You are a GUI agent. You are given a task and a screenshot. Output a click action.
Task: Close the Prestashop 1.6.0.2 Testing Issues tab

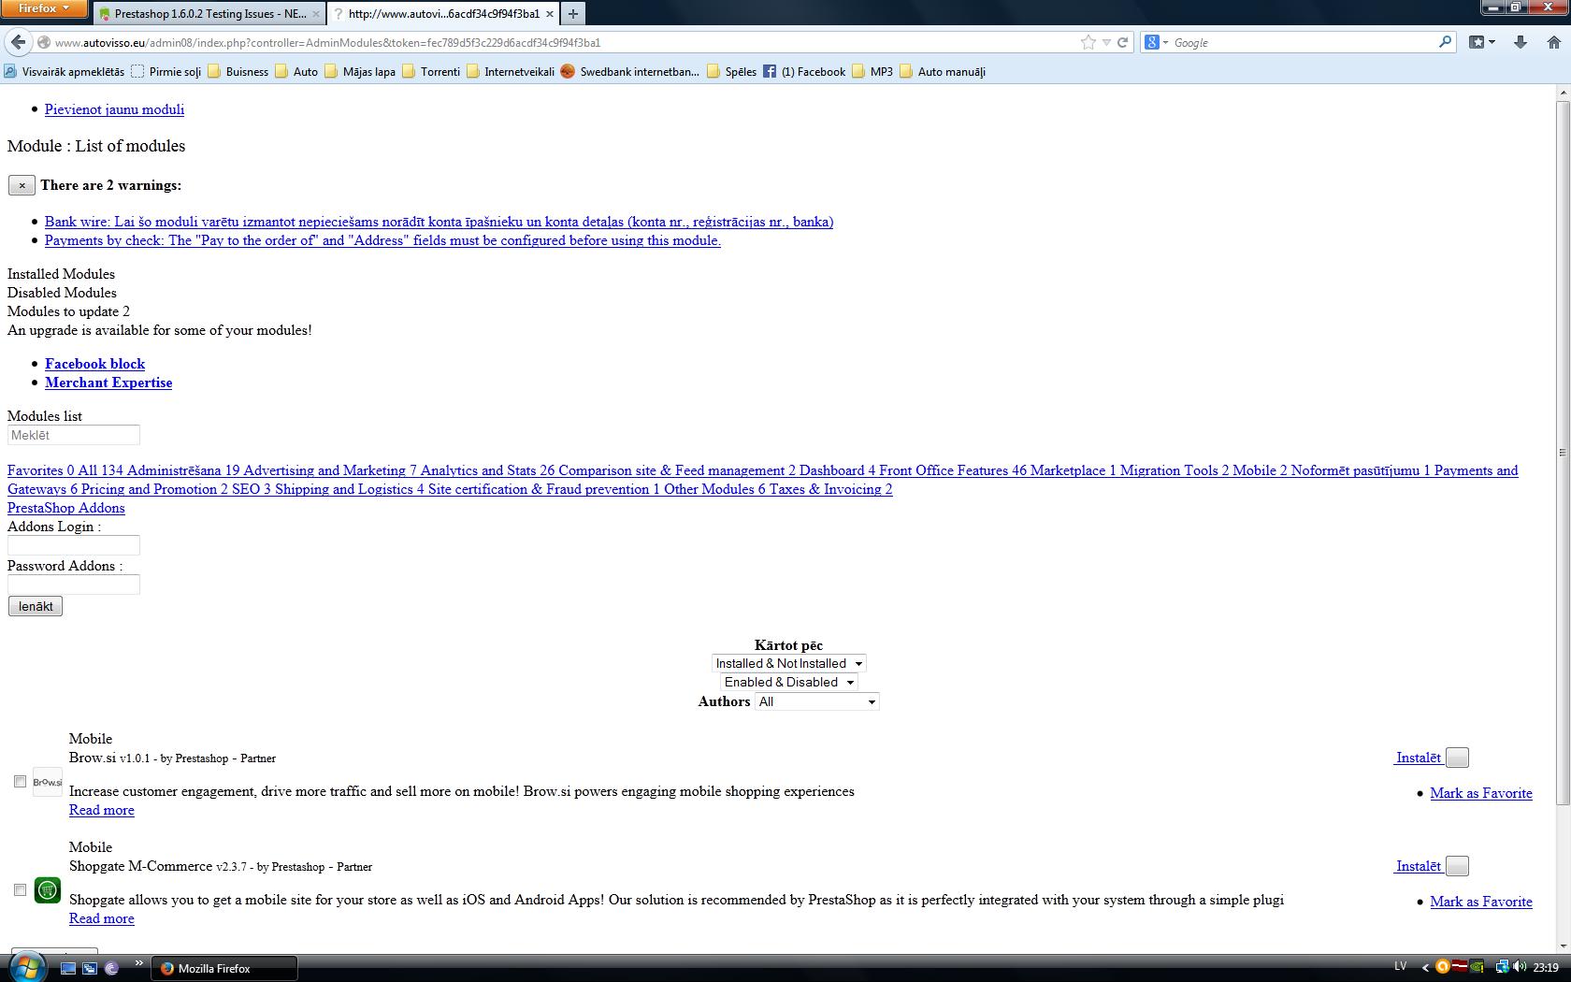click(x=315, y=14)
